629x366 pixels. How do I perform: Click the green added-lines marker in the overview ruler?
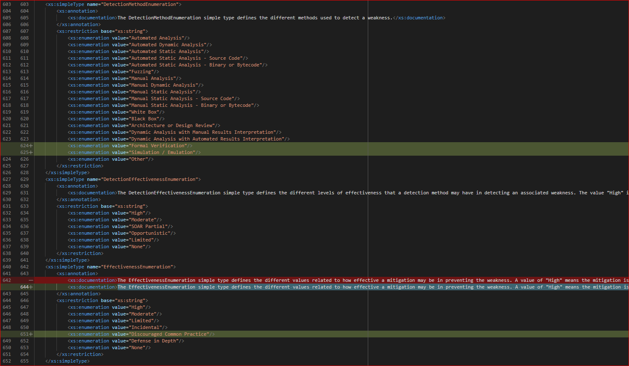pos(627,149)
